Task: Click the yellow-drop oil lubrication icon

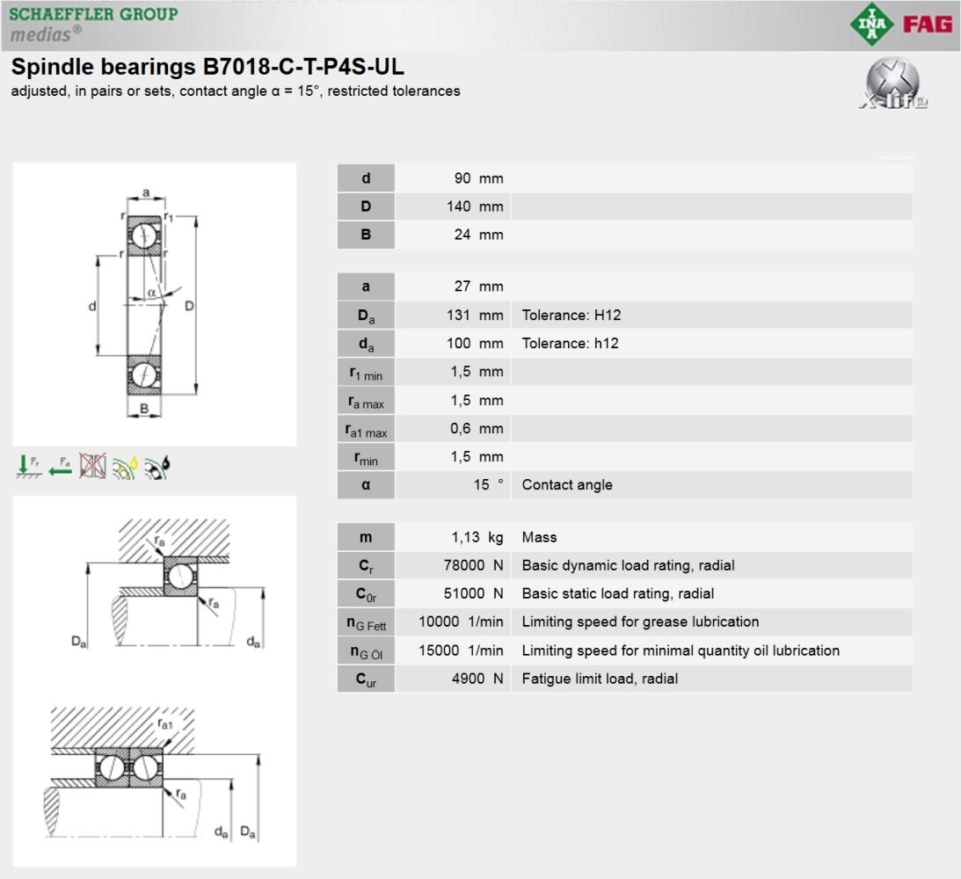Action: [125, 465]
